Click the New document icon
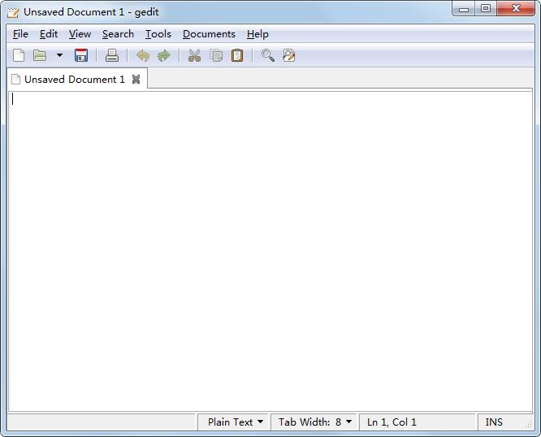 (19, 56)
